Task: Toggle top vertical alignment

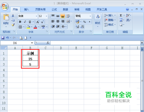Action: (x=53, y=16)
